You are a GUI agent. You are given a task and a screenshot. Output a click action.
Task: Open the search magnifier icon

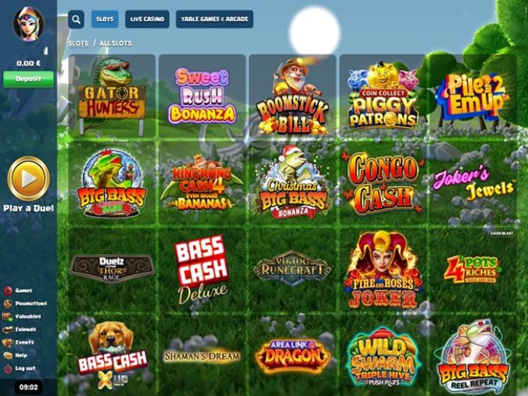click(76, 19)
